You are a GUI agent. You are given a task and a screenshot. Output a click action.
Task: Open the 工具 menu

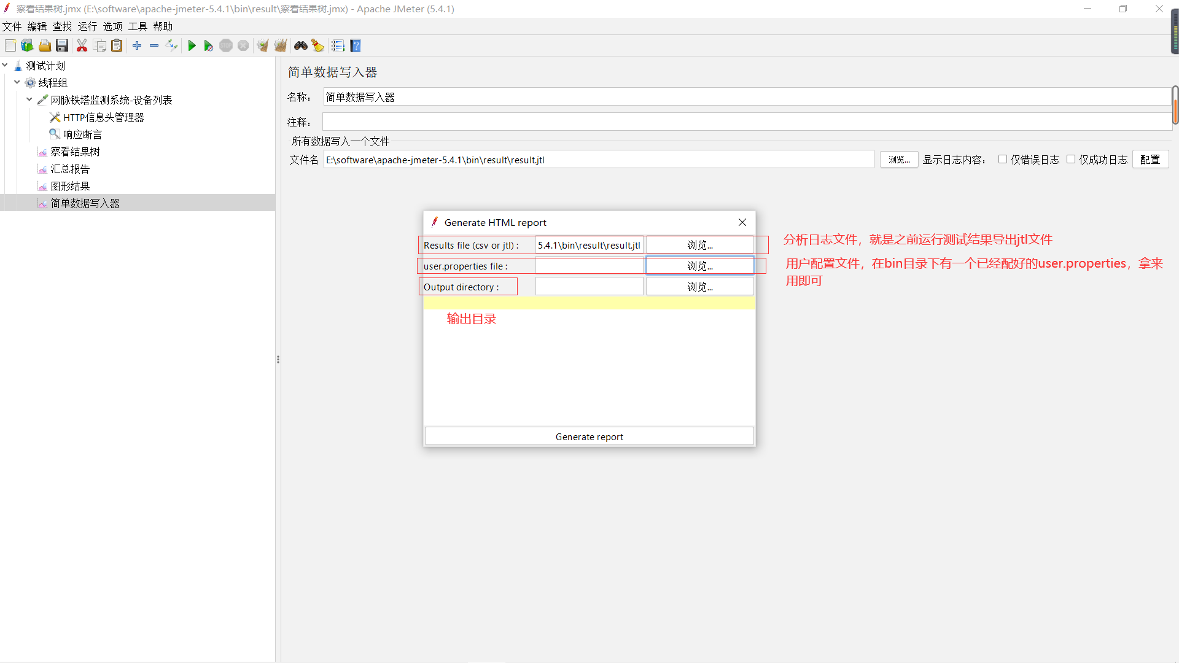pos(138,26)
